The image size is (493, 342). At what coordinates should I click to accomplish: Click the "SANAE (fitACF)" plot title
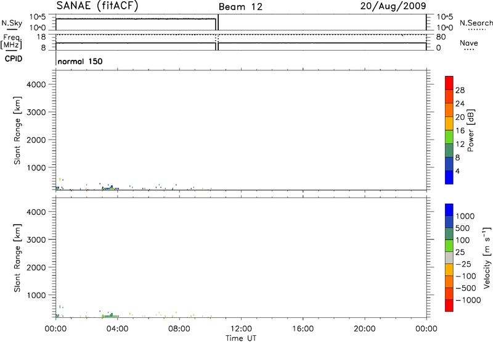pyautogui.click(x=97, y=6)
